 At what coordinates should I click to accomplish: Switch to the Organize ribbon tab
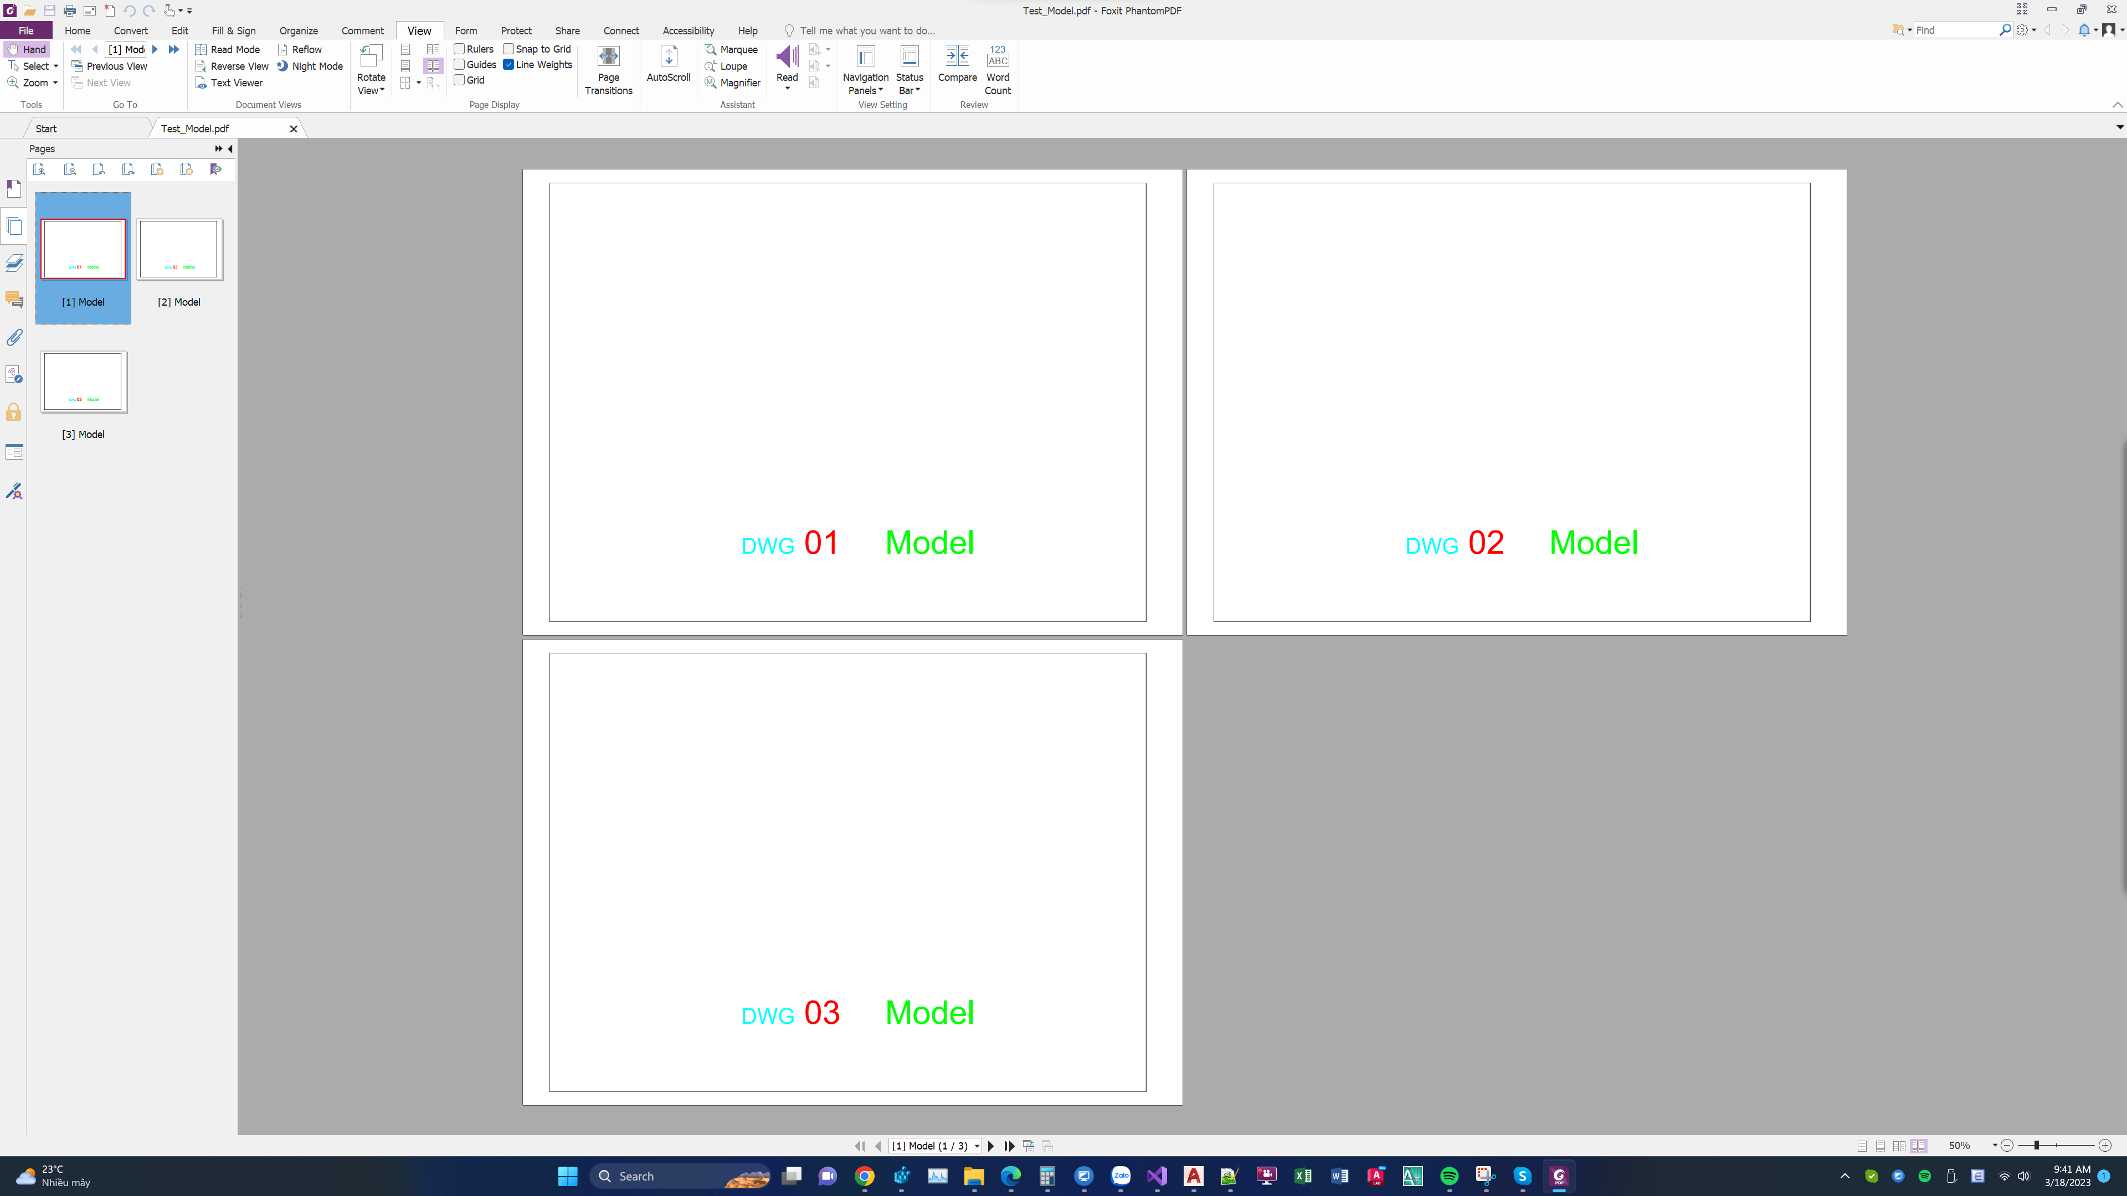pos(298,30)
